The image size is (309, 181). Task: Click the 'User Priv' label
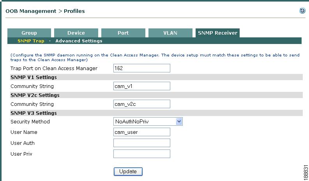pyautogui.click(x=21, y=154)
